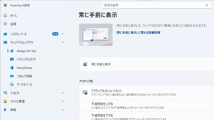Open the 常に手前に表示に関する詳細情報 link
214x120 pixels.
(138, 33)
